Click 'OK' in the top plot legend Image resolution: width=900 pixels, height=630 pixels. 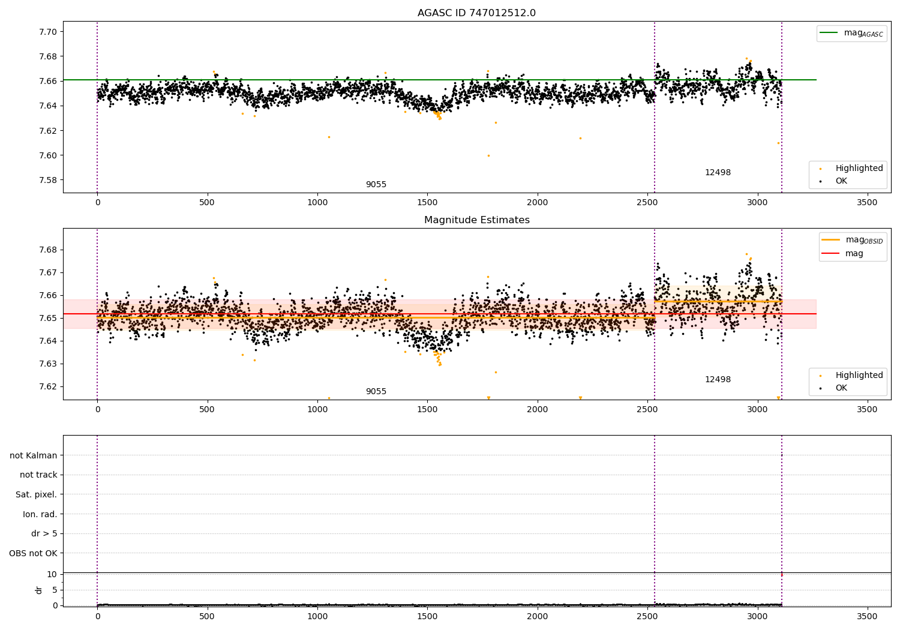[x=841, y=181]
